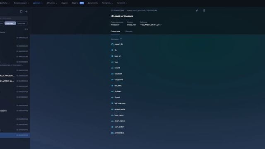Open the Данные dropdown menu
This screenshot has height=149, width=265.
pyautogui.click(x=38, y=3)
